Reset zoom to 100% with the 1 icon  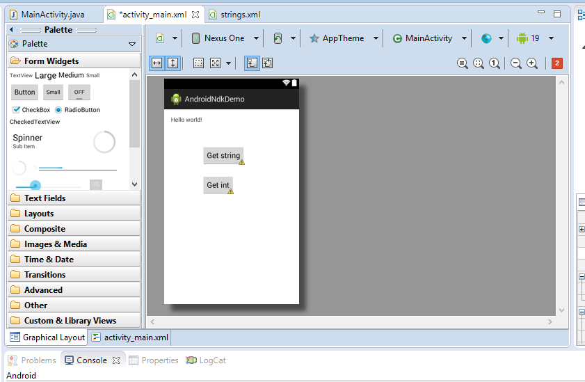tap(495, 63)
